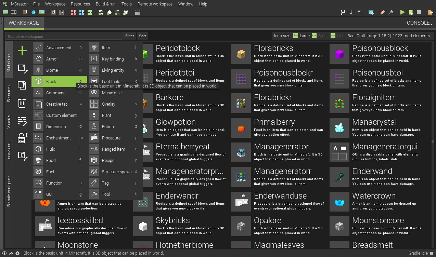Click the Search in workspace field
Screen dimensions: 436x257
pyautogui.click(x=64, y=36)
